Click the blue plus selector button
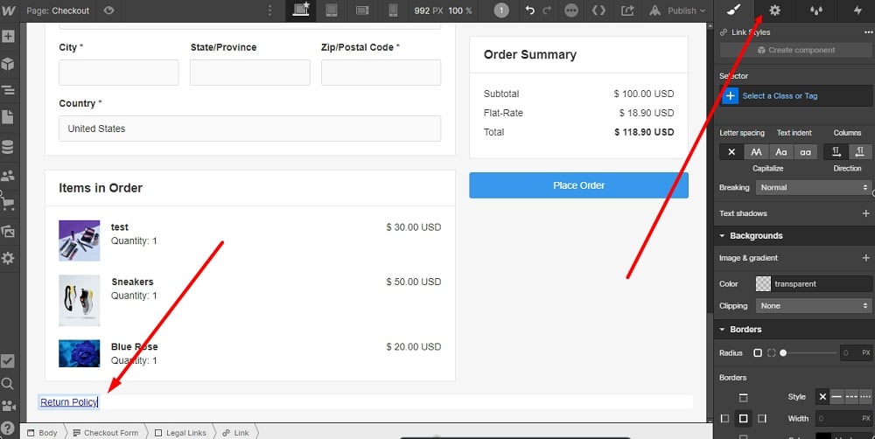 click(x=730, y=96)
